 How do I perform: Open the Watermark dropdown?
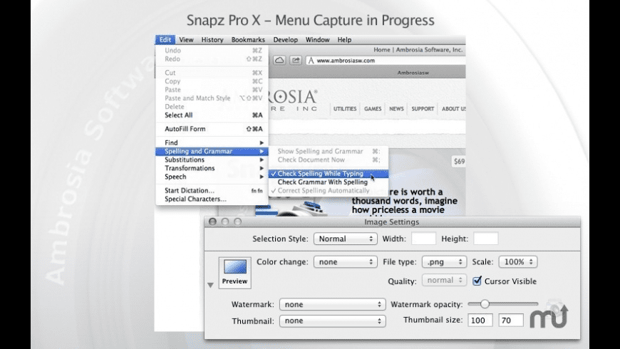333,304
